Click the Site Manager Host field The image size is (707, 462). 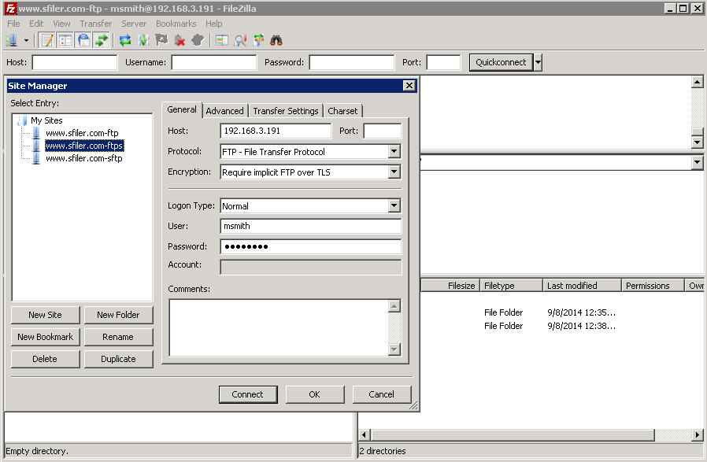point(276,131)
